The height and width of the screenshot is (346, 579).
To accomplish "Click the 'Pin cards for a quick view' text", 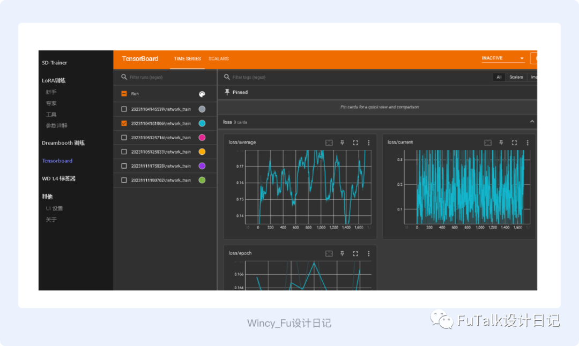I will click(x=379, y=107).
